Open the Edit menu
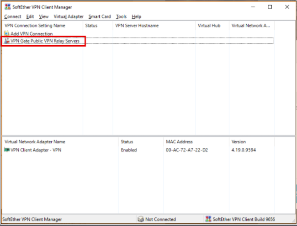Viewport: 297px width, 226px height. tap(30, 16)
